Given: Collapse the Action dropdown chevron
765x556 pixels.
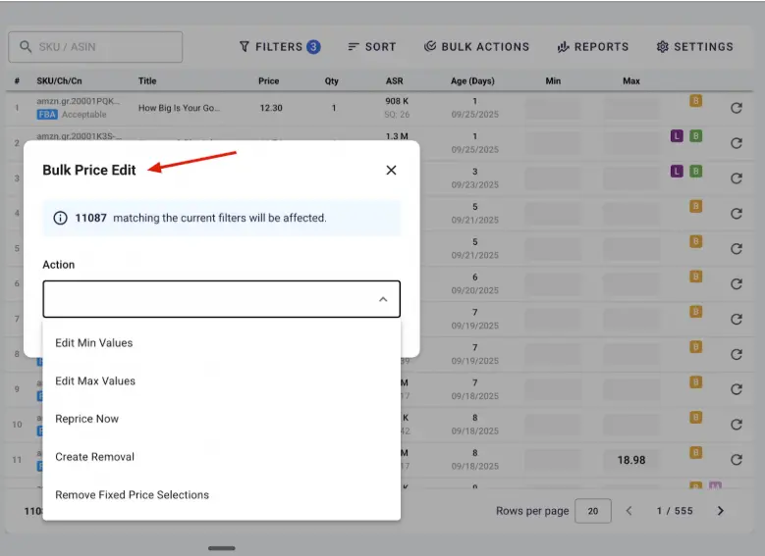Looking at the screenshot, I should tap(383, 299).
